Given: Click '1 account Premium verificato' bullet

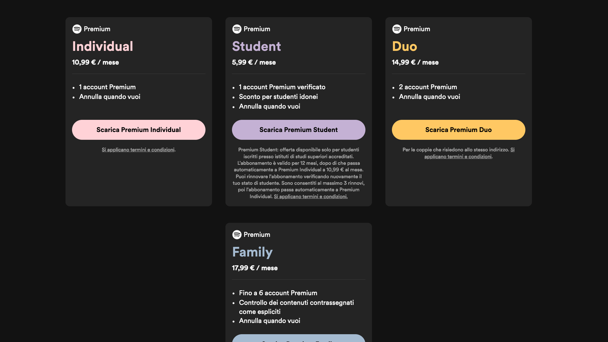Looking at the screenshot, I should point(282,87).
